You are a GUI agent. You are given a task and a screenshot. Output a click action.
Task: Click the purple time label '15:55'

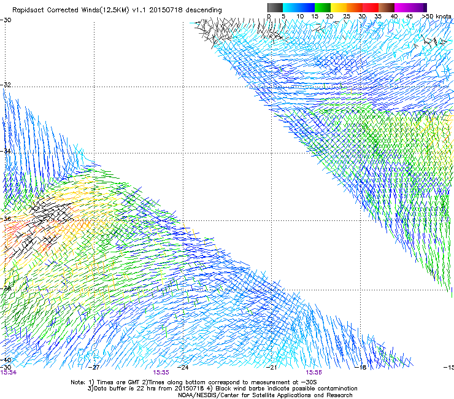(x=161, y=373)
